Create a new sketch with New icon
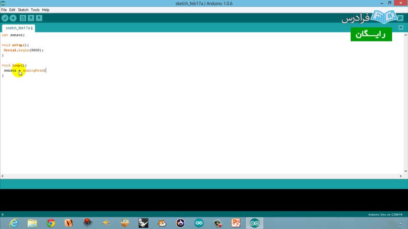The height and width of the screenshot is (229, 408). (x=23, y=18)
